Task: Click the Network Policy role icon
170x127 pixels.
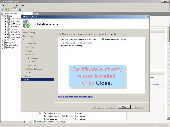Action: (8, 32)
